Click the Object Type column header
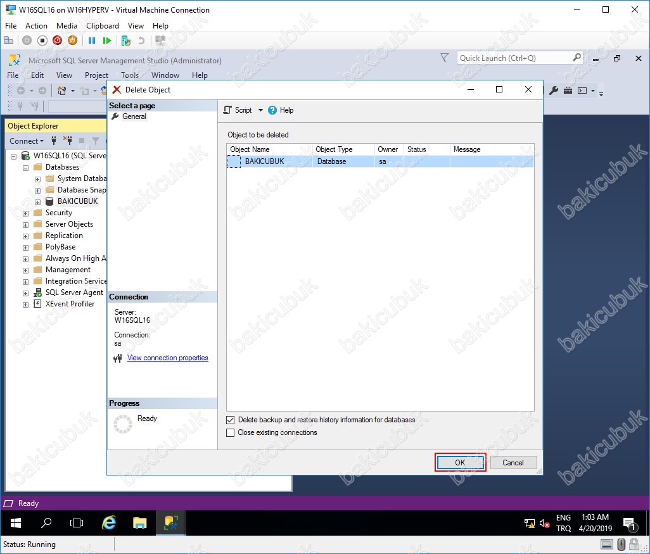The height and width of the screenshot is (554, 650). 343,149
